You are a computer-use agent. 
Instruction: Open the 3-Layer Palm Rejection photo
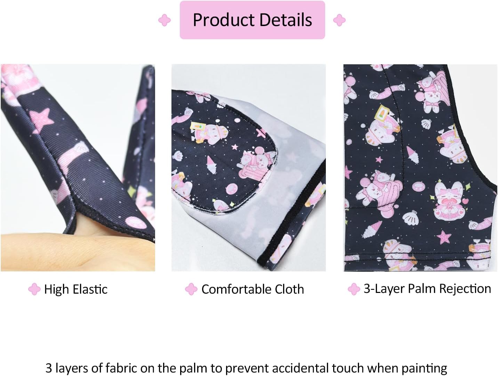[x=420, y=167]
